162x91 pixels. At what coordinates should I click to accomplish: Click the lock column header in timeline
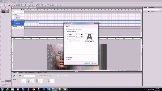23,10
